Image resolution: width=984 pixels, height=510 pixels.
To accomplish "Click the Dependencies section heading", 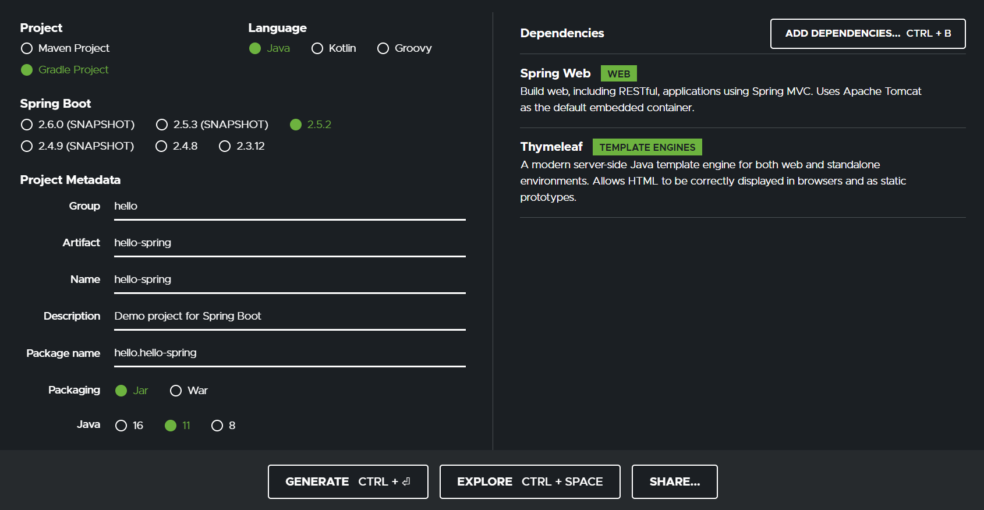I will point(562,33).
